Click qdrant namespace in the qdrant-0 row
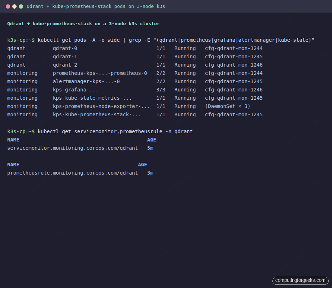This screenshot has height=288, width=332. pos(16,48)
